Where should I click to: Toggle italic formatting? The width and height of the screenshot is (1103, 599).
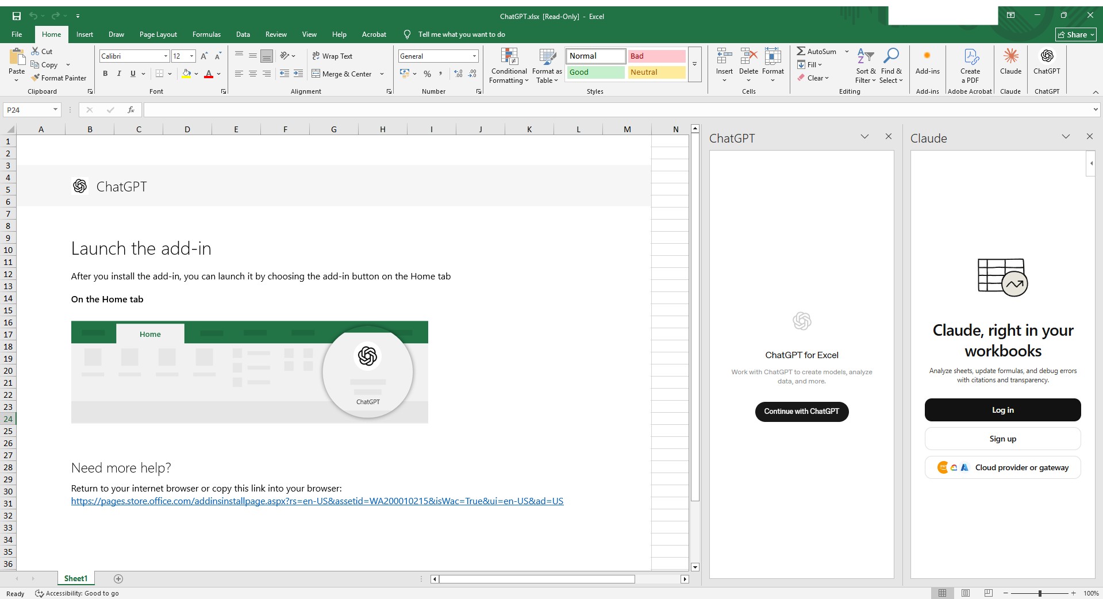(119, 74)
